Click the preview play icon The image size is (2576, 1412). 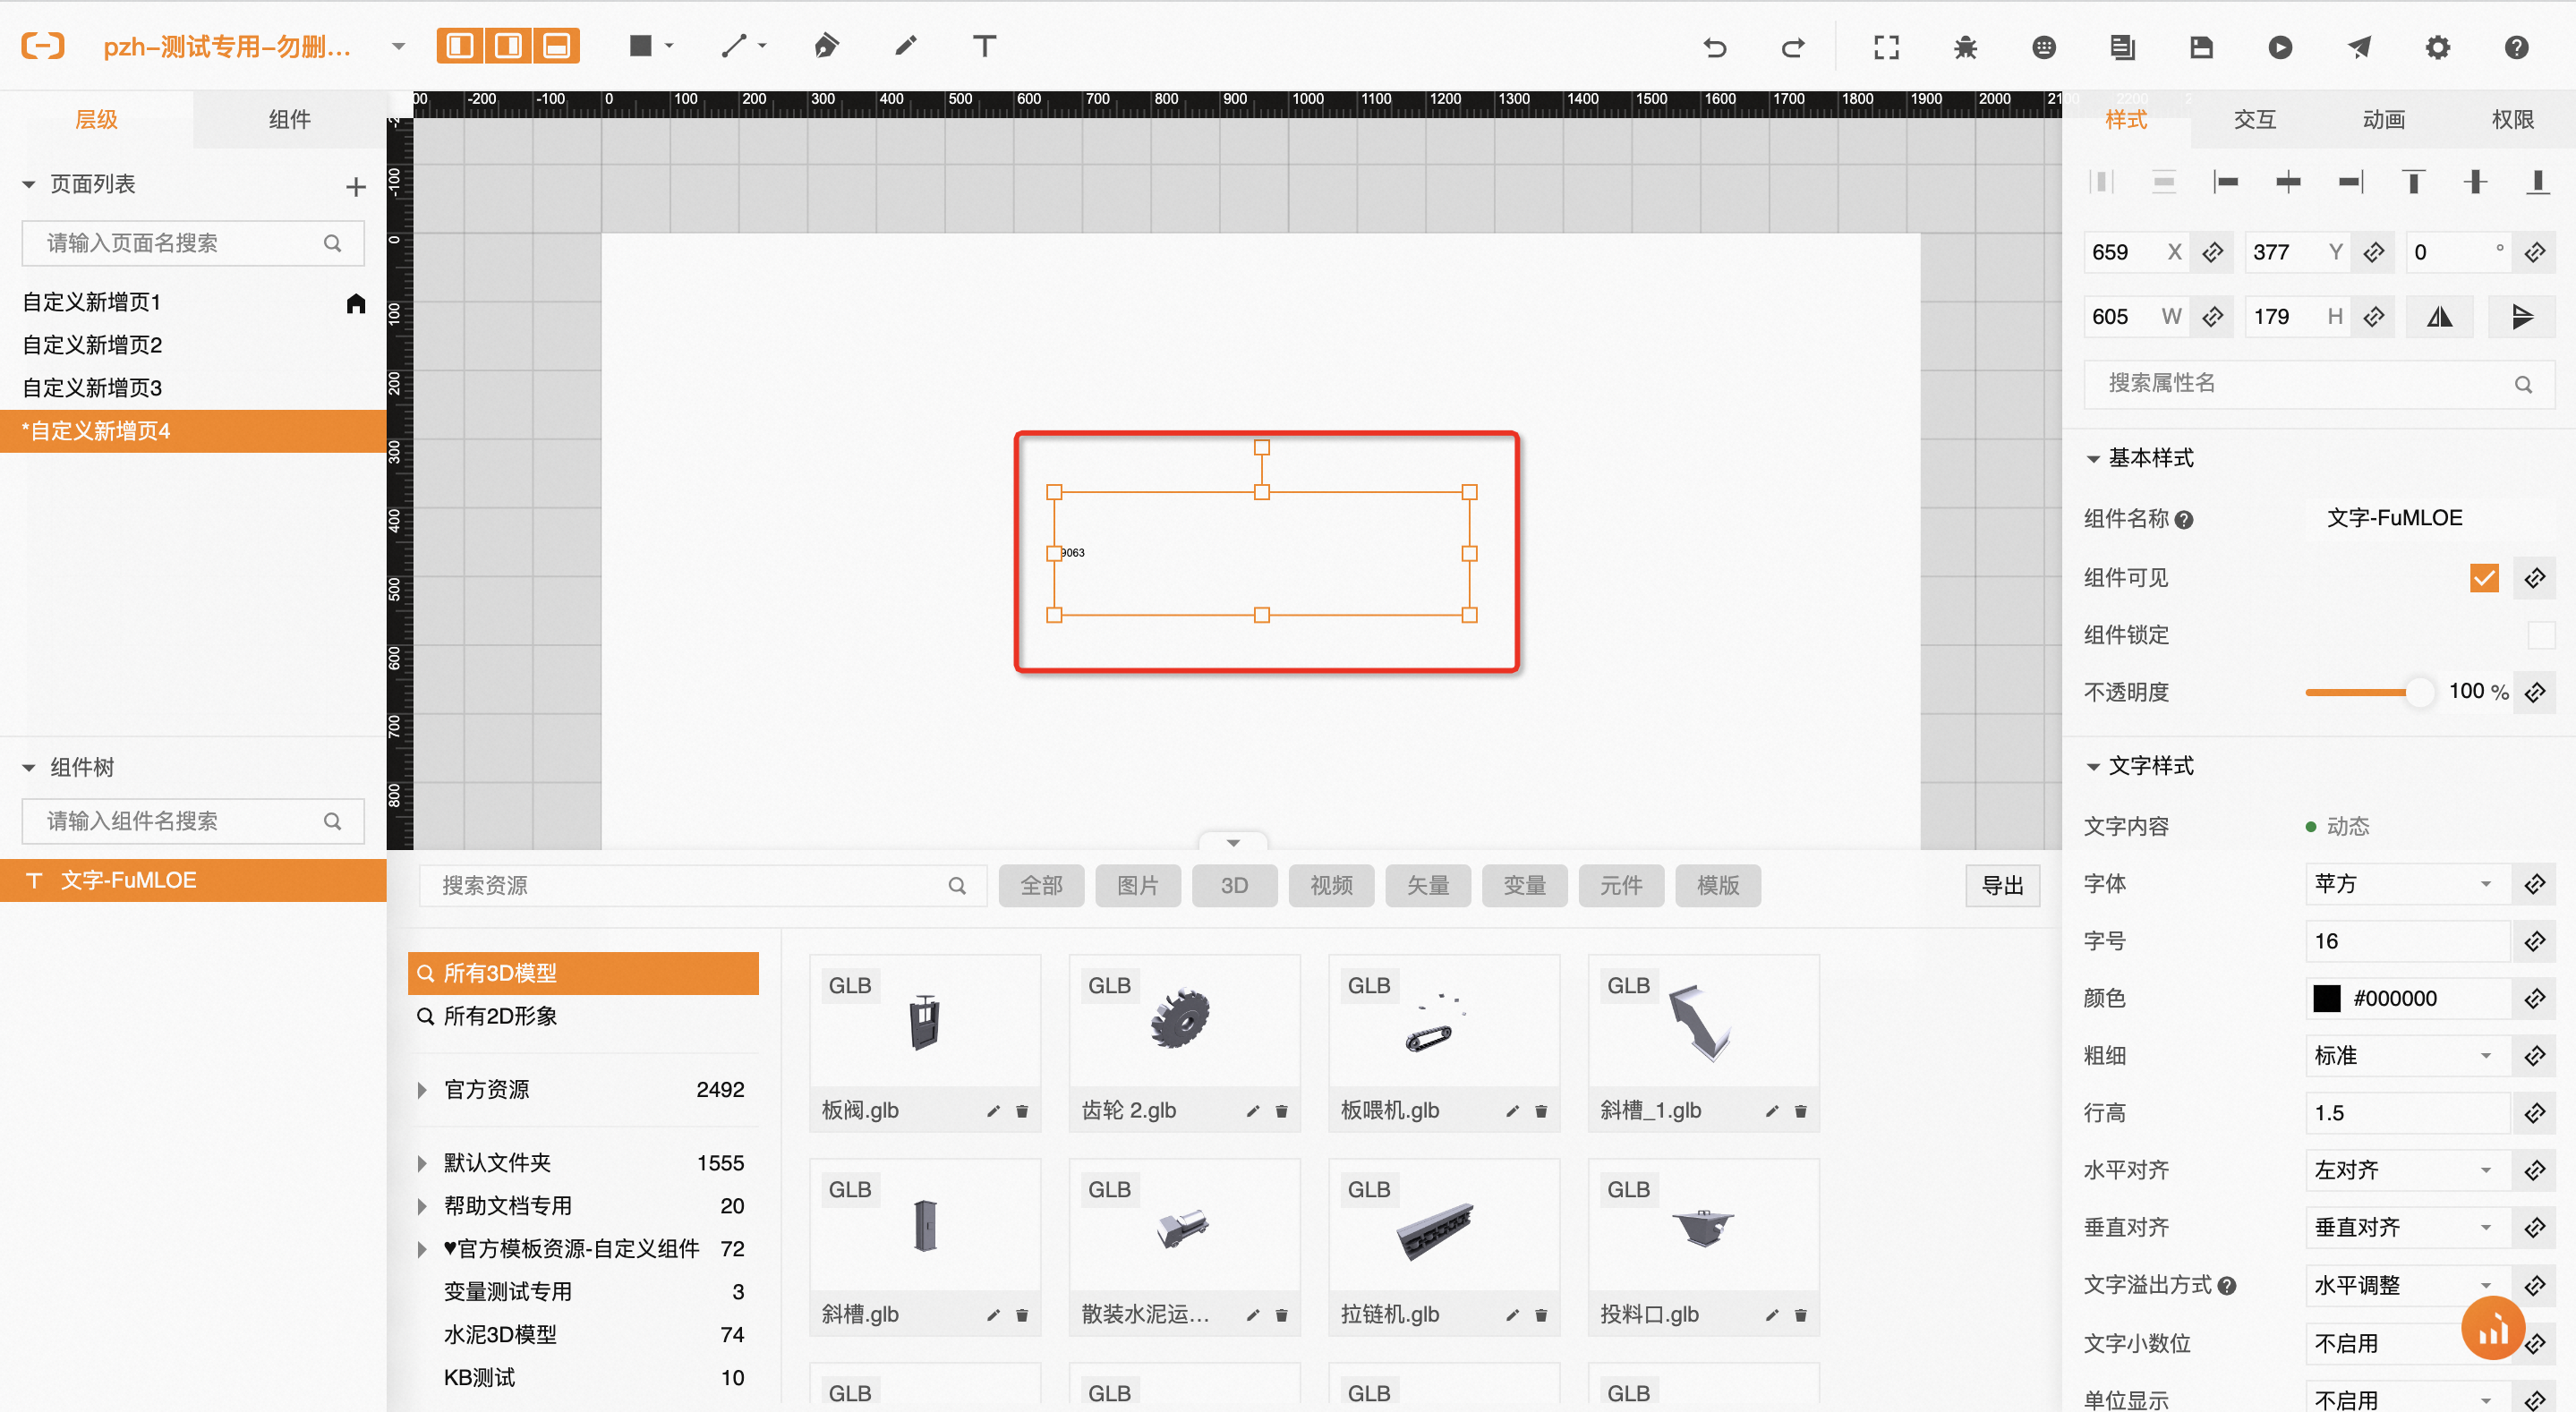[x=2280, y=47]
